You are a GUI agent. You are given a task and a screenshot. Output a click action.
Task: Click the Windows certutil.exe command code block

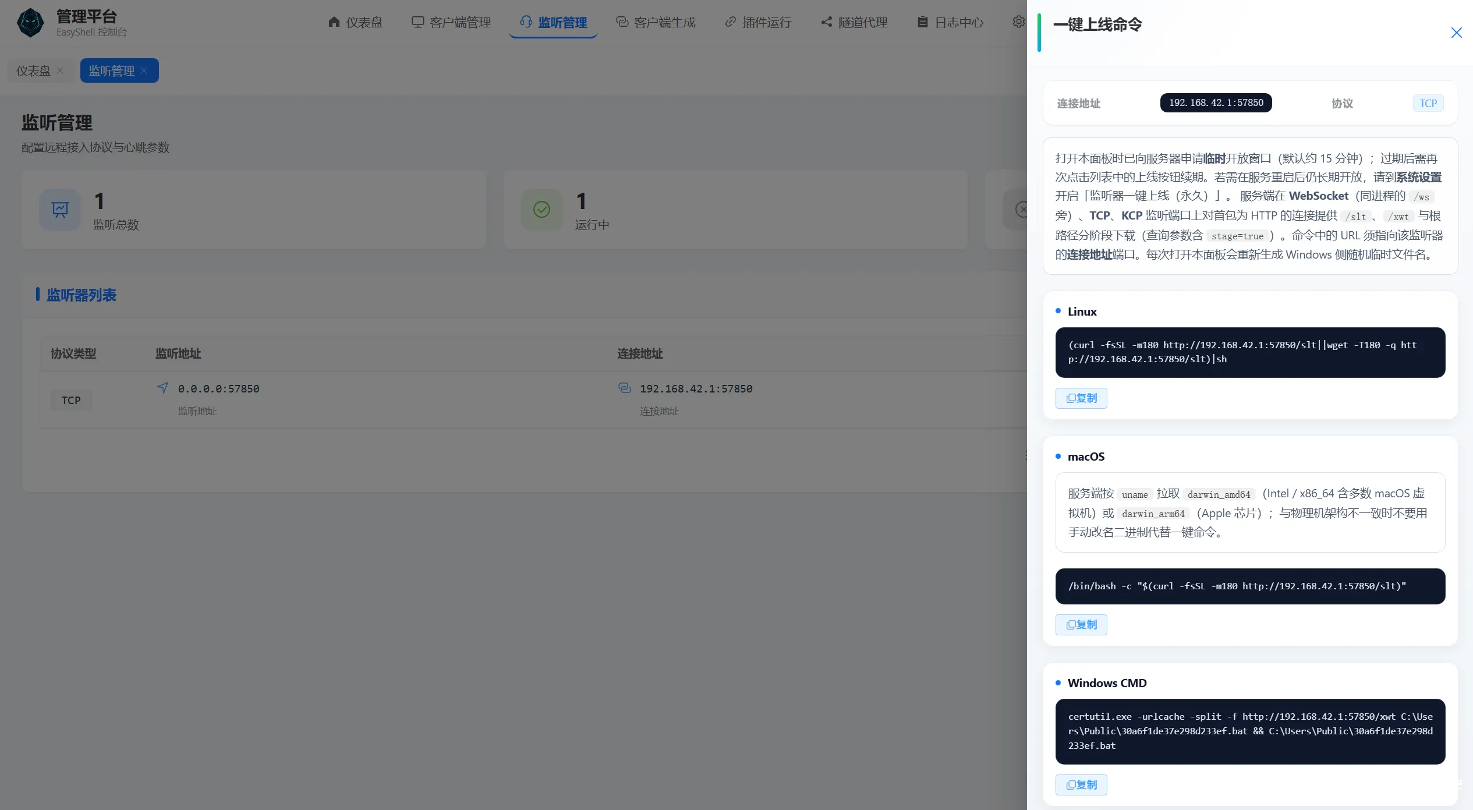coord(1250,731)
